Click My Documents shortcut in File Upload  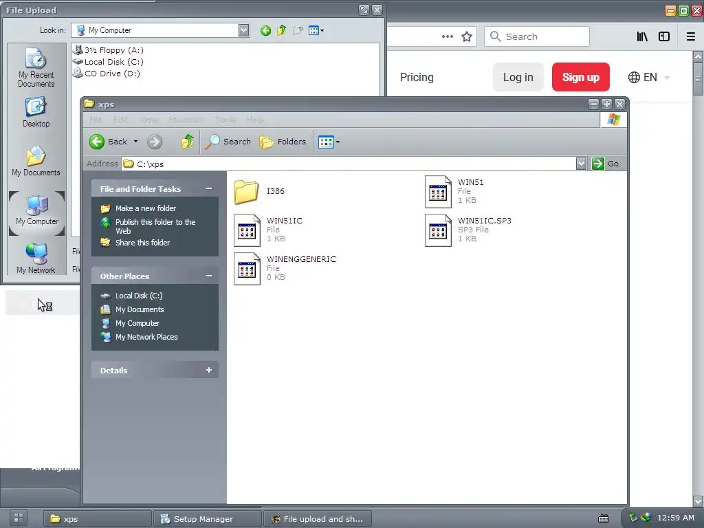[36, 161]
